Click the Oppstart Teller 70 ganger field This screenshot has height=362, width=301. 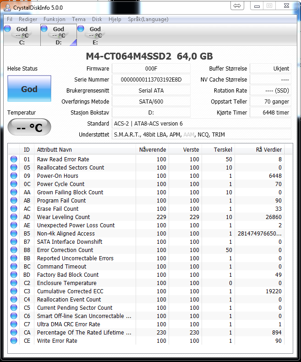270,102
